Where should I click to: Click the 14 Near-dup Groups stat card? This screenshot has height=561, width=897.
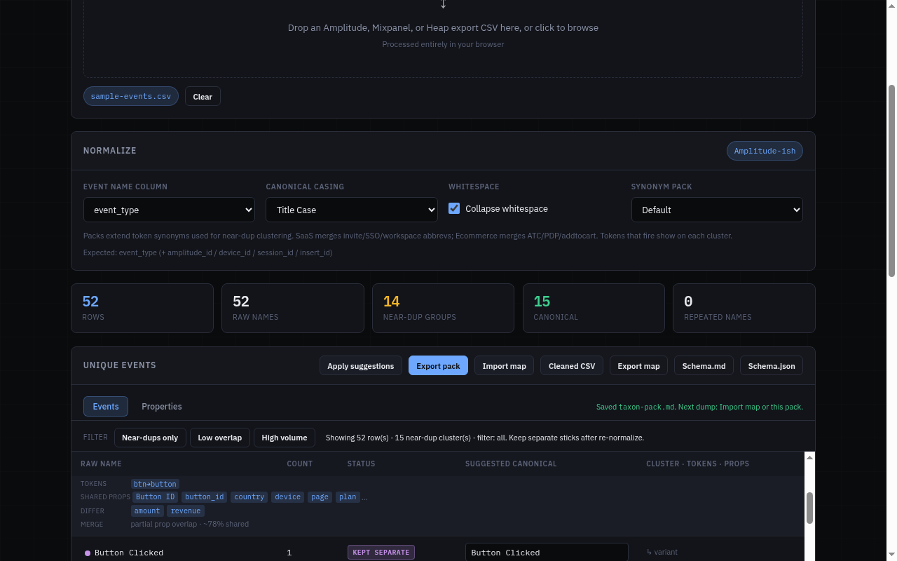443,308
